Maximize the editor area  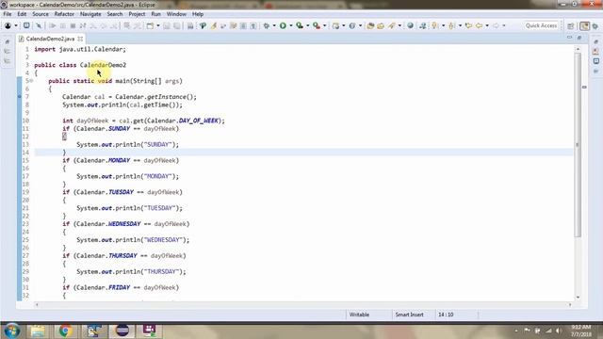pyautogui.click(x=579, y=38)
